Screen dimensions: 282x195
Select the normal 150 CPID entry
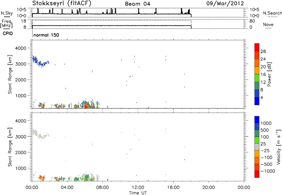(46, 35)
